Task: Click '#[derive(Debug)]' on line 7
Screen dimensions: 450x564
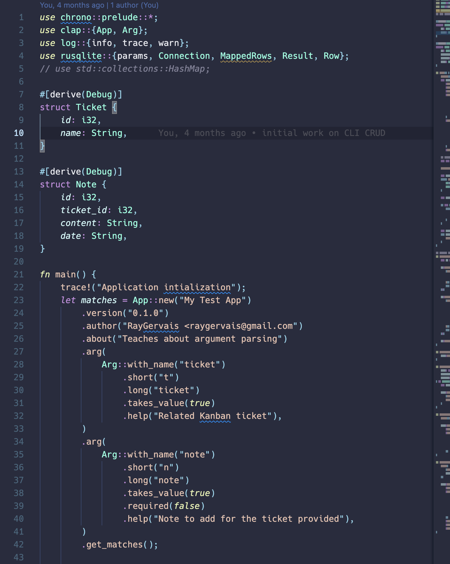Action: 81,95
